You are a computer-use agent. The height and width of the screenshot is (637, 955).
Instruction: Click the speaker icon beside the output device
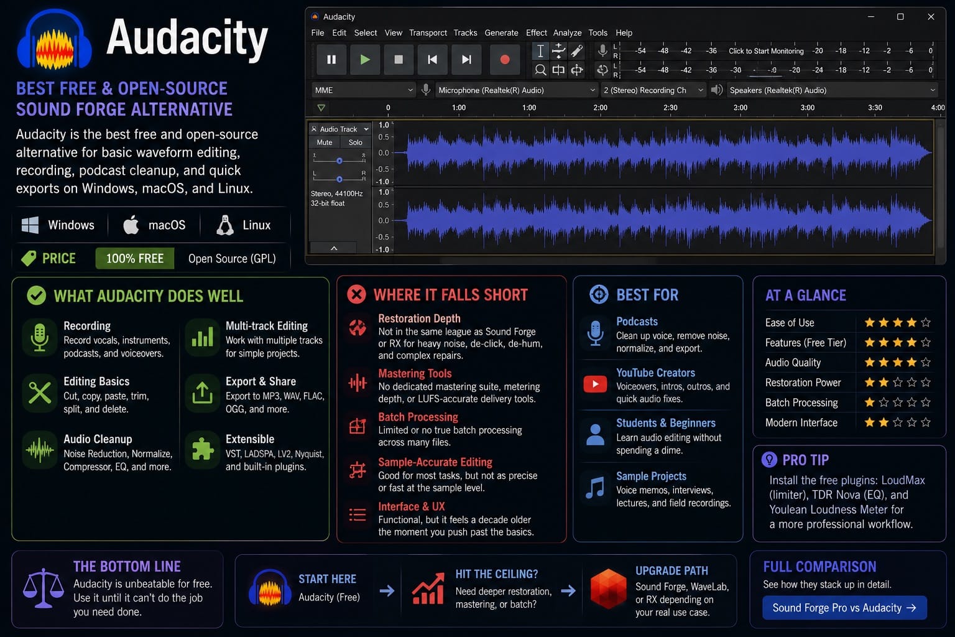tap(716, 90)
